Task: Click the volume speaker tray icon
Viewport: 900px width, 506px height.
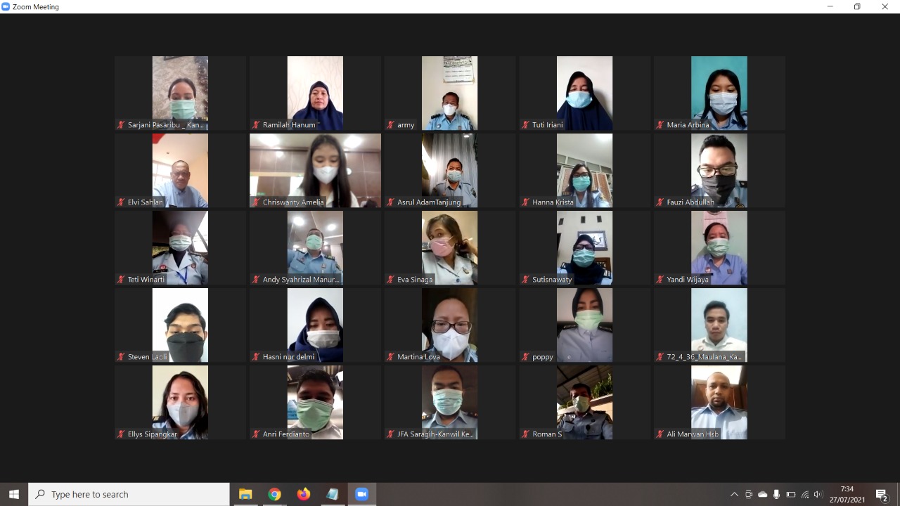Action: pos(818,494)
